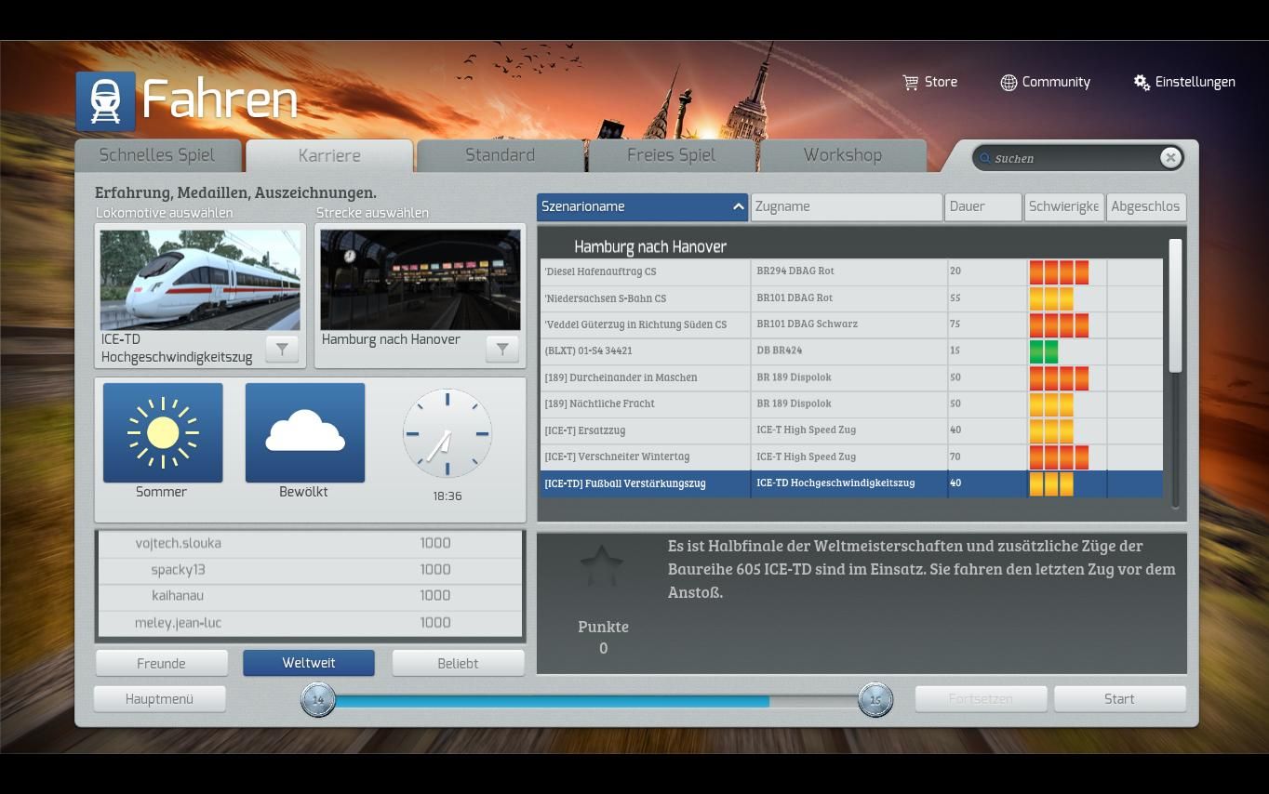Click the star rating icon above Punkte
The width and height of the screenshot is (1269, 794).
click(x=601, y=565)
